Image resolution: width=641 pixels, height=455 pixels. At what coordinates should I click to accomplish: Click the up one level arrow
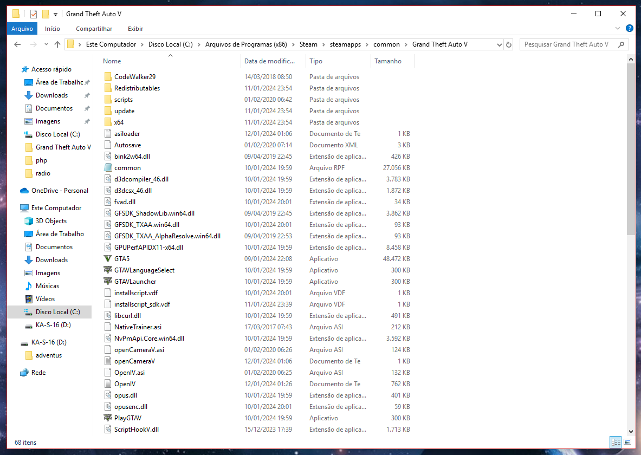click(57, 44)
